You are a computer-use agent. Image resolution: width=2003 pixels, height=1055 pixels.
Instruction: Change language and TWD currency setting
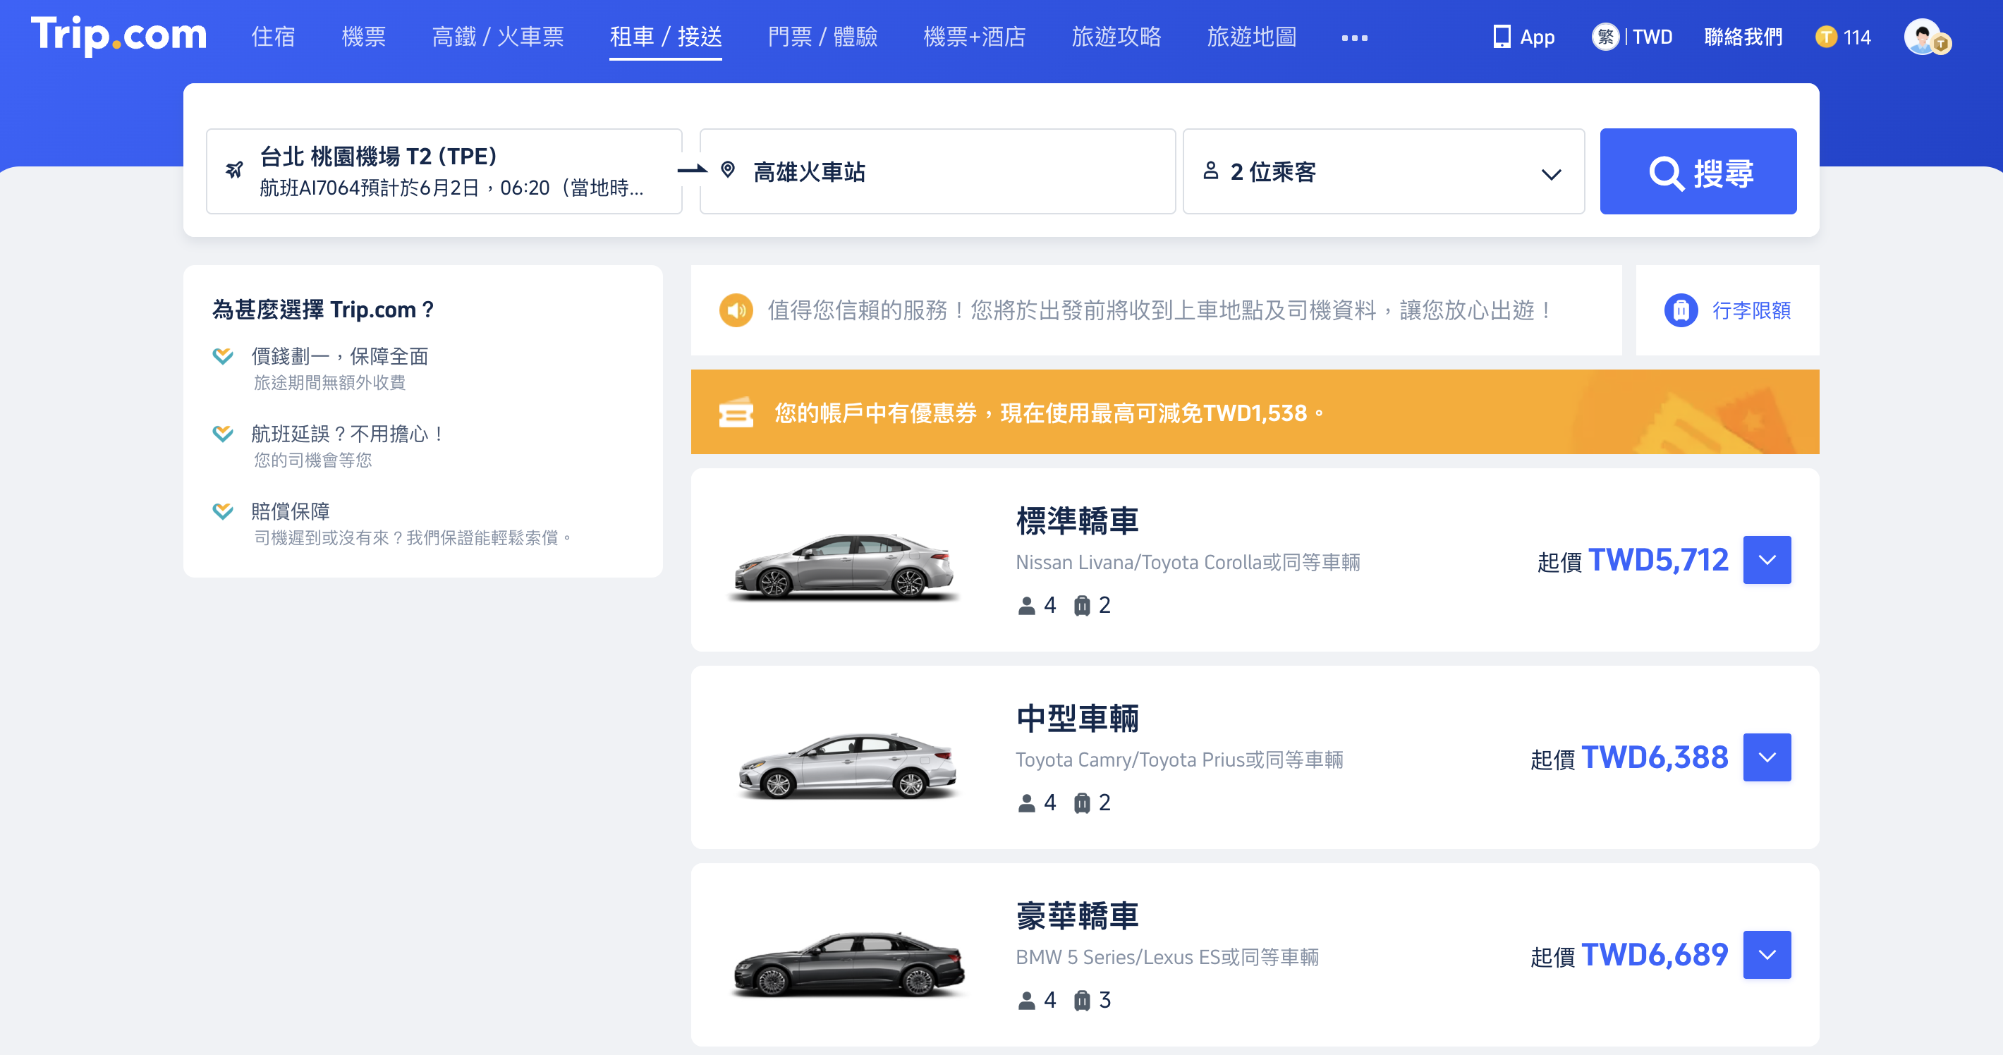point(1632,37)
